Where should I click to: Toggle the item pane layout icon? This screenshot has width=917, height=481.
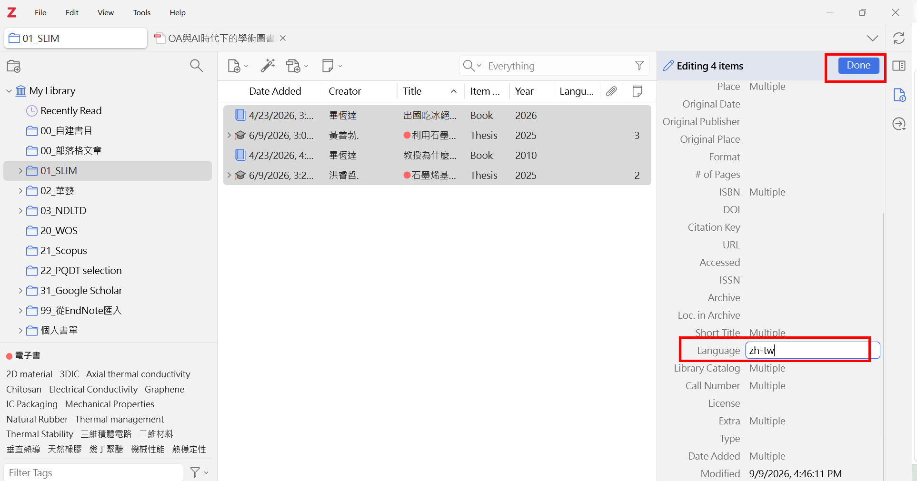pyautogui.click(x=898, y=66)
